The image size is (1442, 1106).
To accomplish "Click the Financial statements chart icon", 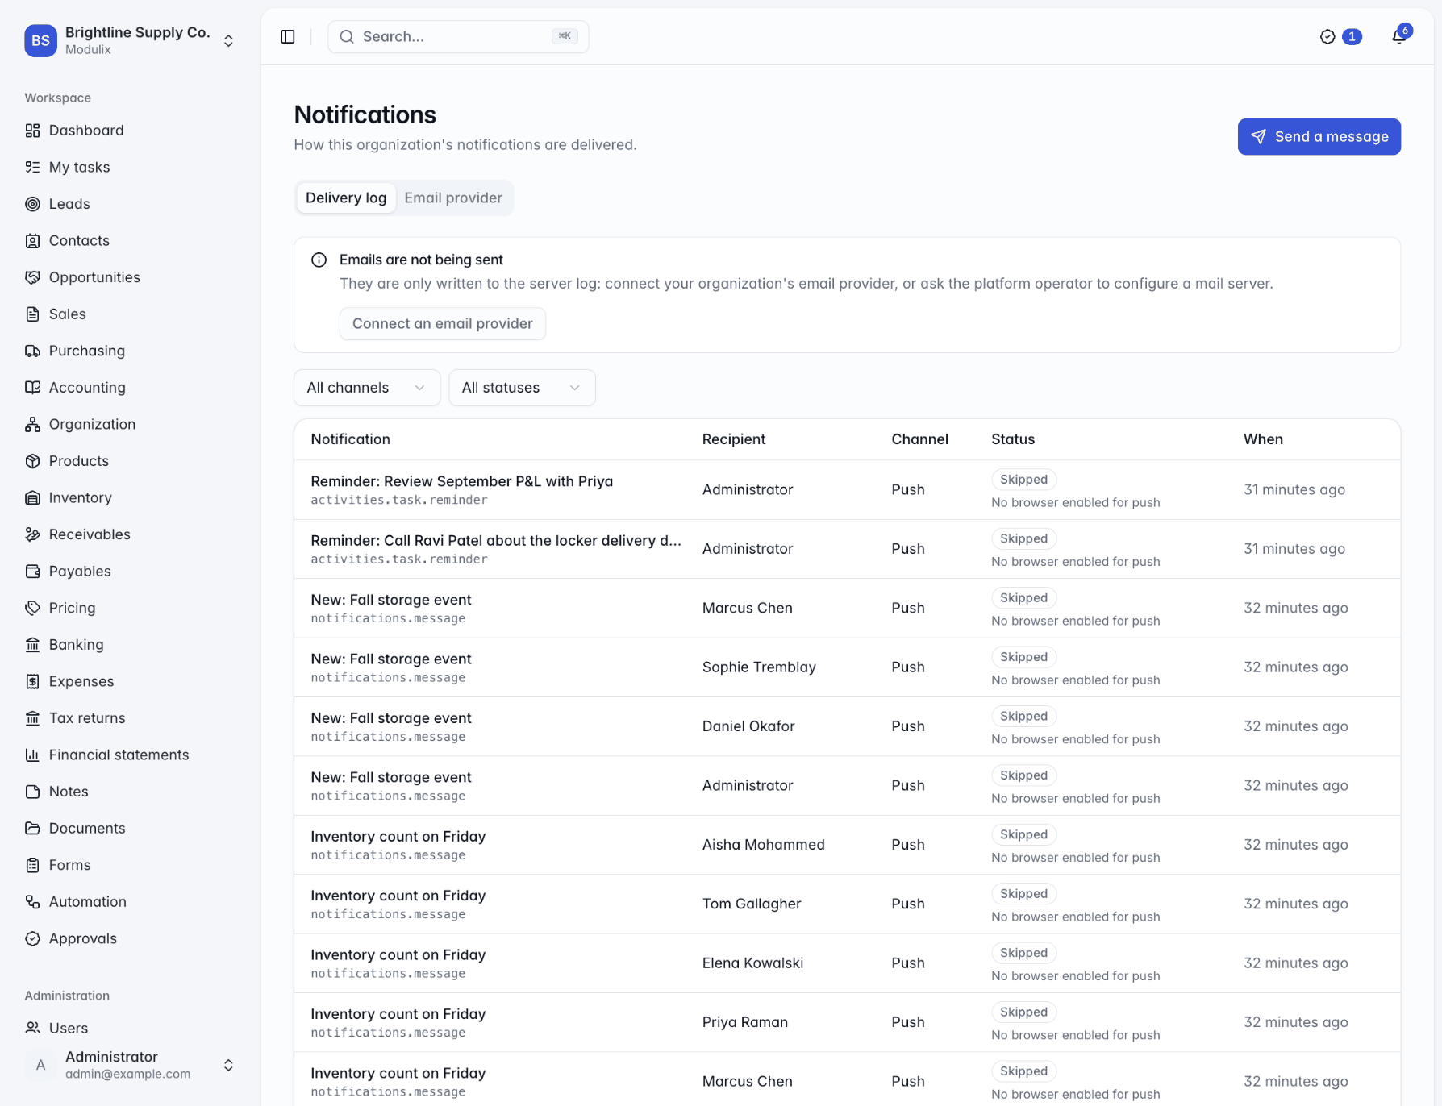I will coord(32,755).
